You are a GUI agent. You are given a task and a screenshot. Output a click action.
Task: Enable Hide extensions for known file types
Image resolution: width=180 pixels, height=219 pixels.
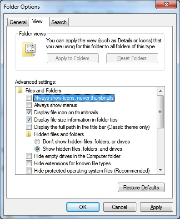tap(29, 163)
